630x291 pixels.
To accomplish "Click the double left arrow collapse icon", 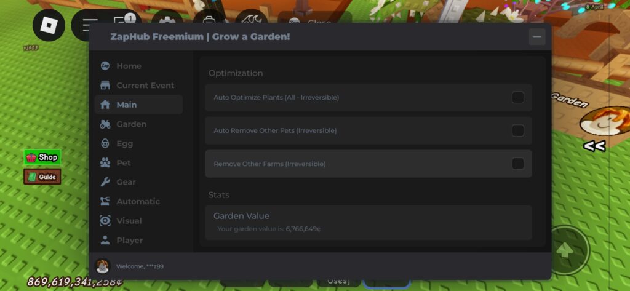I will (594, 146).
